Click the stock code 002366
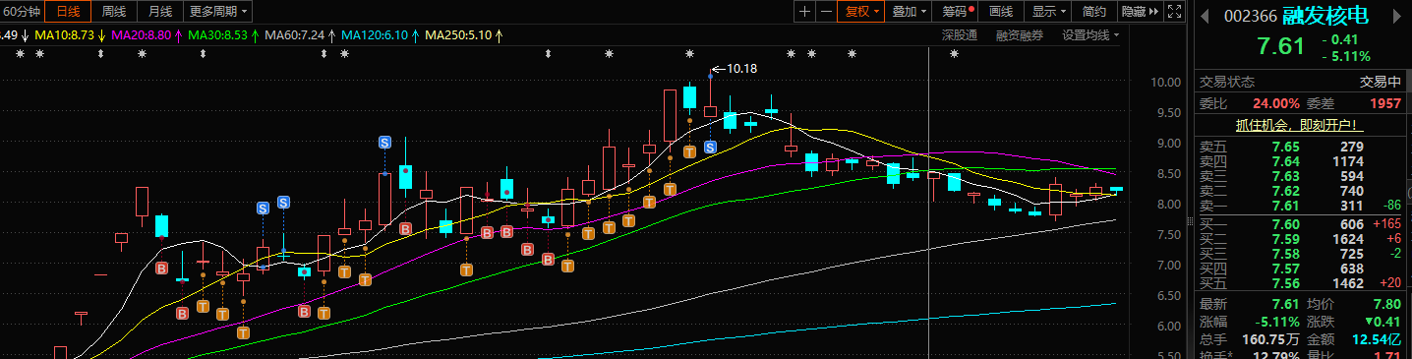The image size is (1412, 359). (x=1251, y=16)
